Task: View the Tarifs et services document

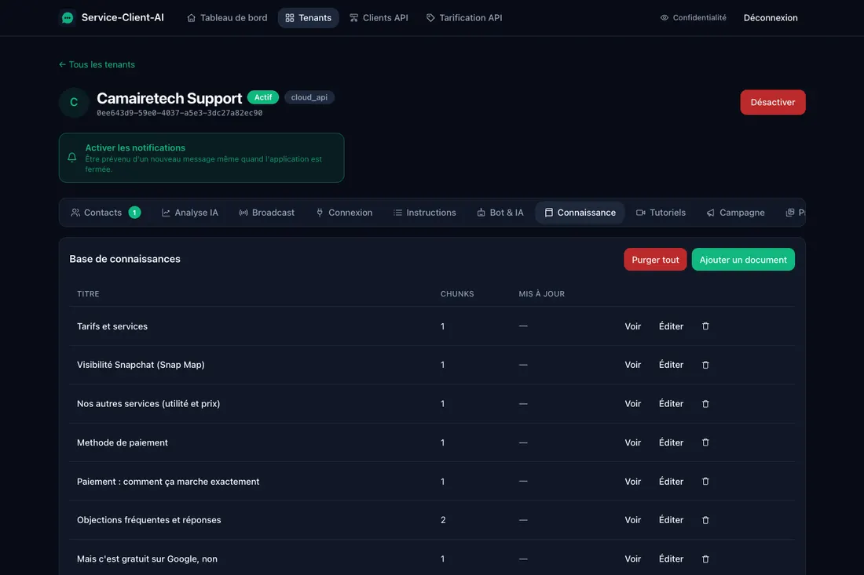Action: coord(632,326)
